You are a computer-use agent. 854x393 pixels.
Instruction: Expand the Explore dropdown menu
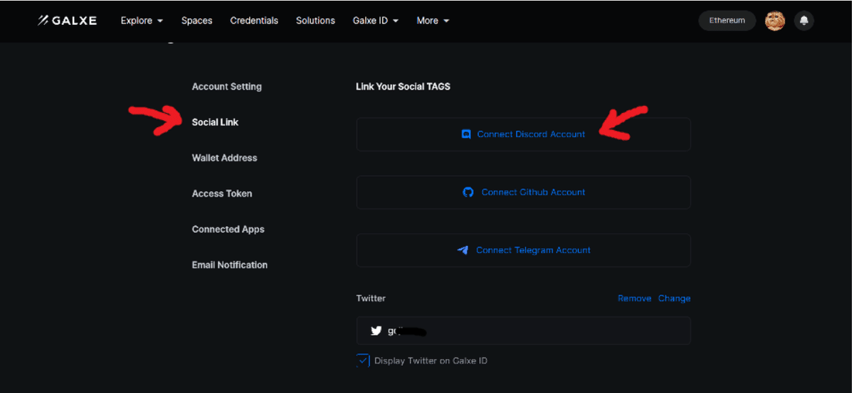point(142,21)
